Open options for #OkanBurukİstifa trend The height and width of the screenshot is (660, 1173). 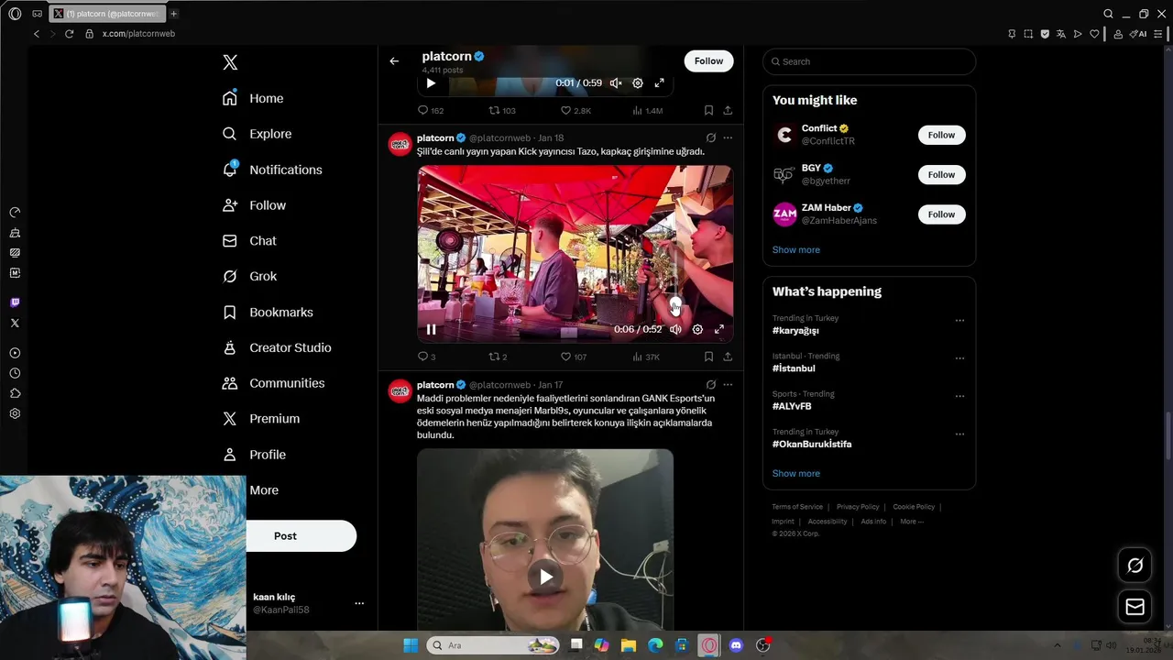[959, 434]
